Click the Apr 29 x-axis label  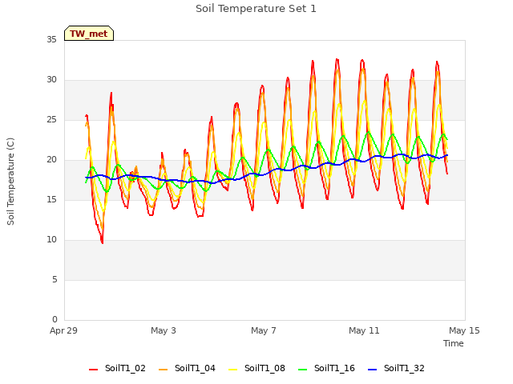click(x=63, y=330)
